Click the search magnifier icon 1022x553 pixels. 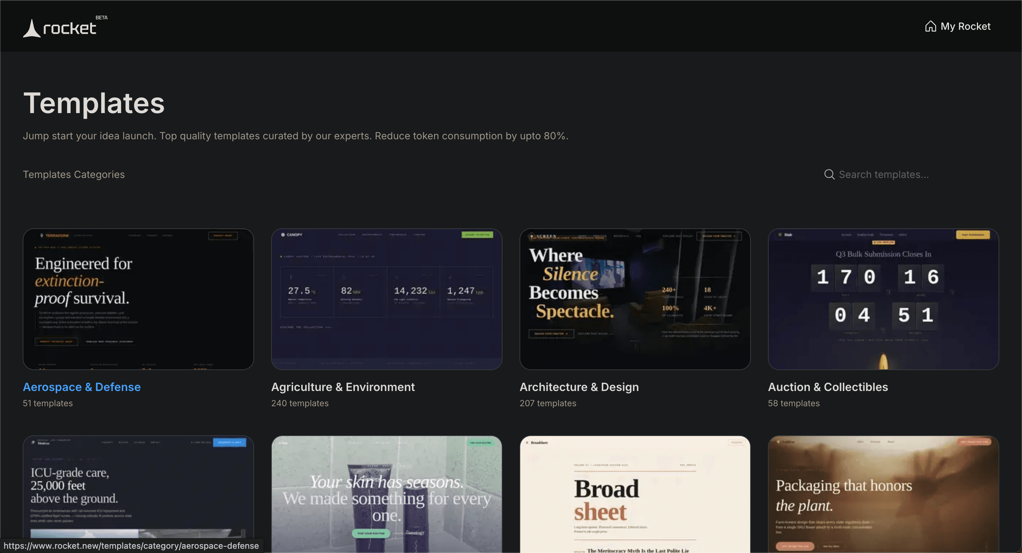[829, 174]
